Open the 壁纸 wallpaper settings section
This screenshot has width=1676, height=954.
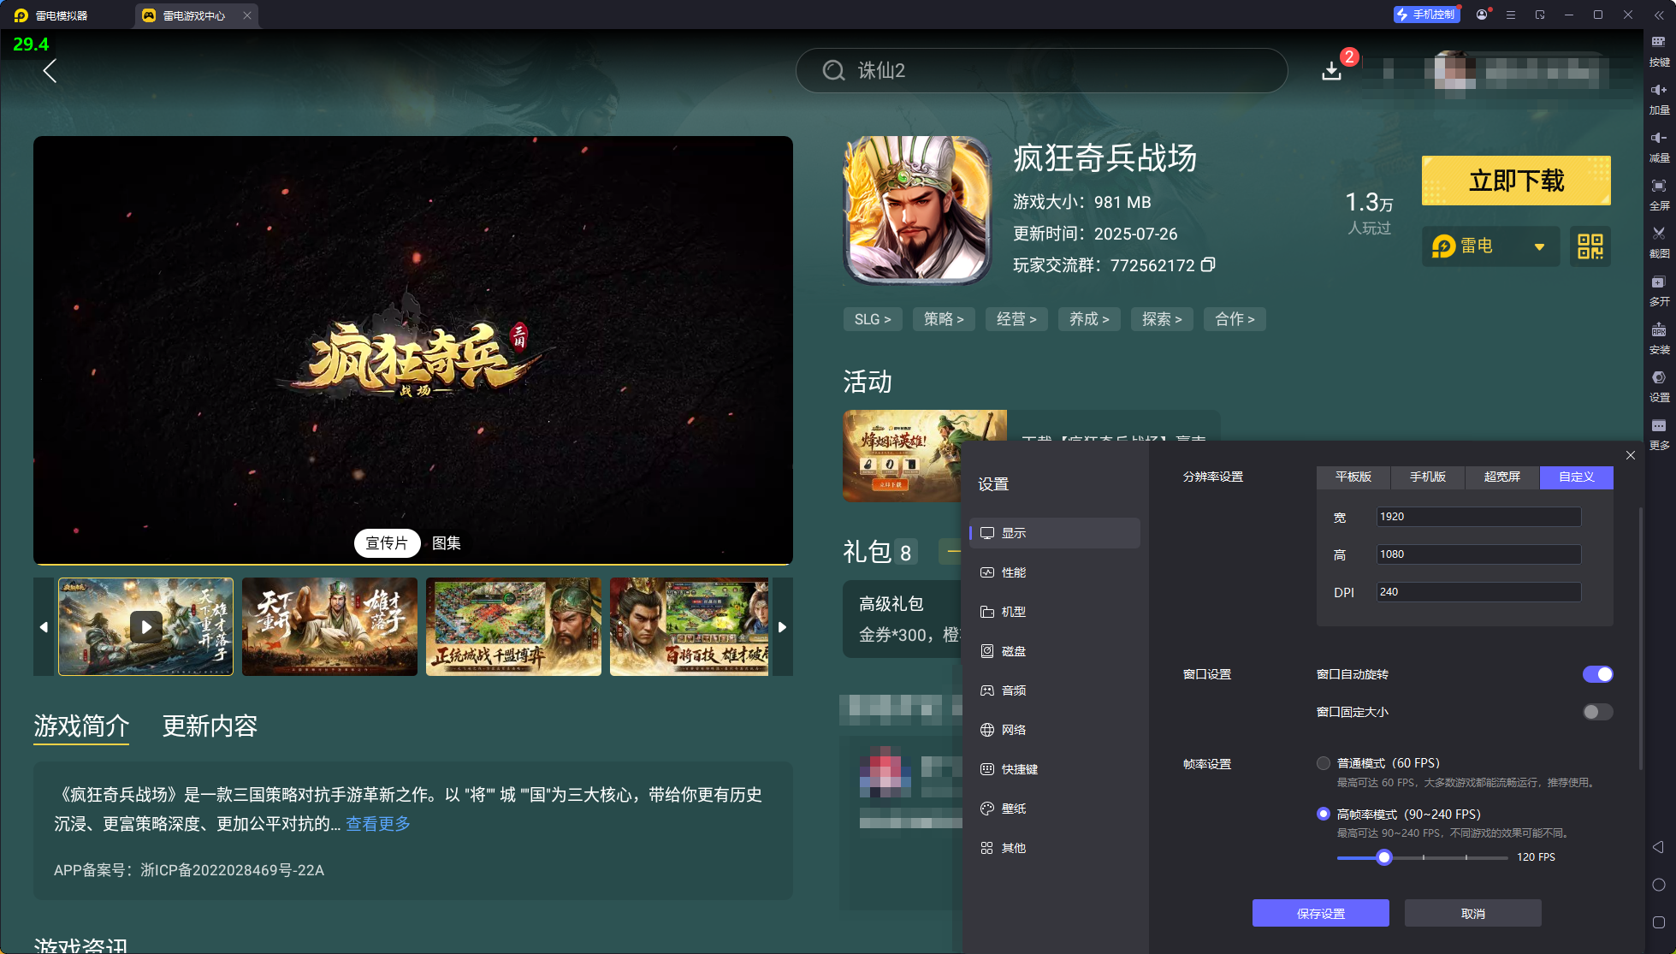(x=1055, y=809)
